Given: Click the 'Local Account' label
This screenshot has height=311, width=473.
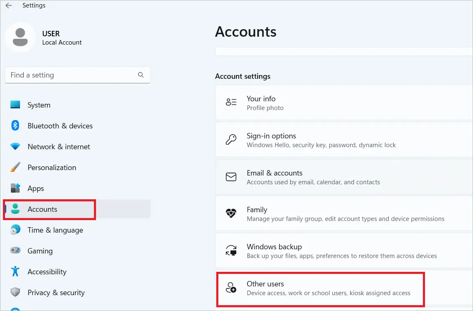Looking at the screenshot, I should click(x=62, y=43).
